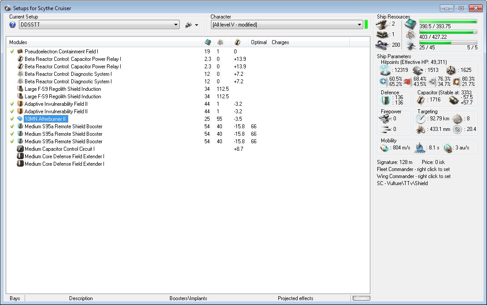Click the drone bay bar showing 25 / 45
Screen dimensions: 487x305
pyautogui.click(x=448, y=43)
